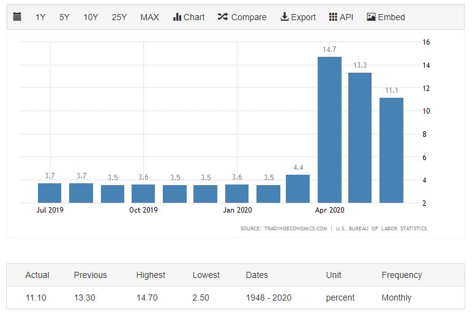Click the actual value 11.10
475x314 pixels.
36,298
